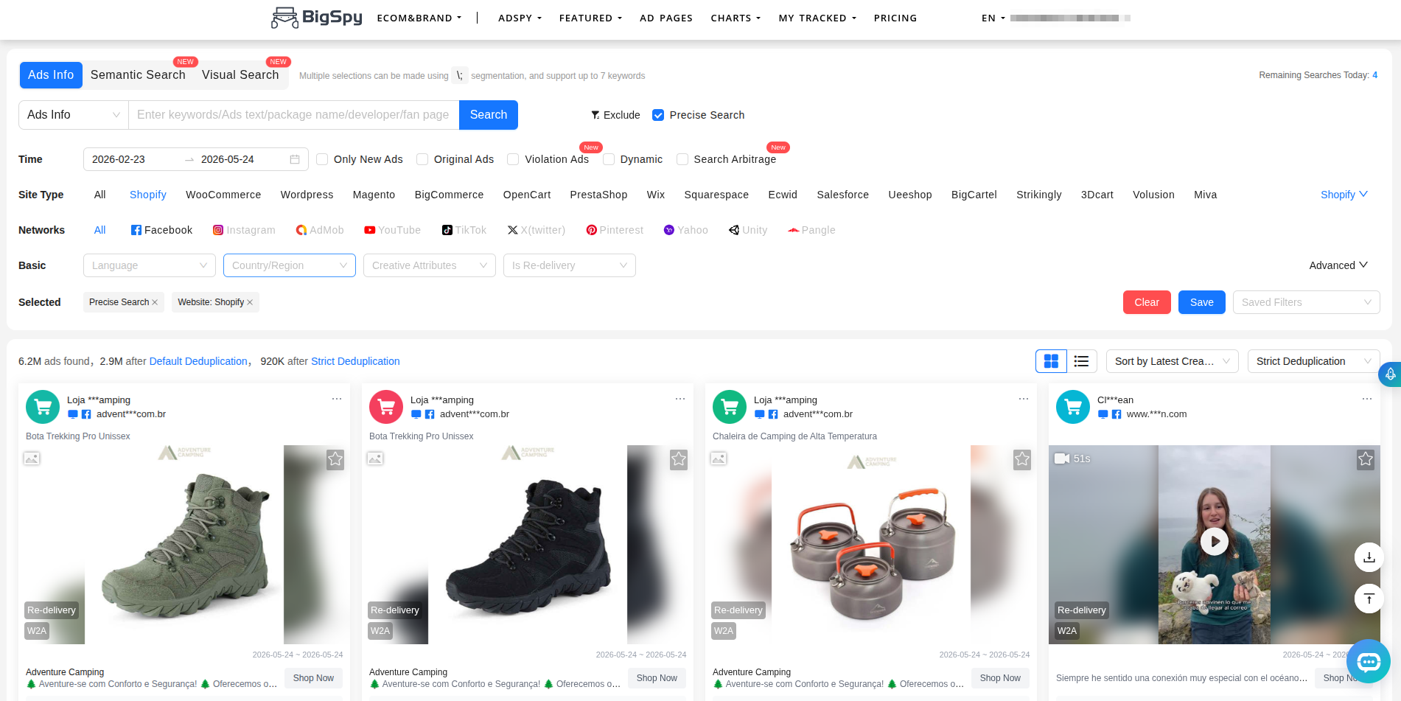Switch to list view layout
This screenshot has height=701, width=1401.
click(1081, 361)
